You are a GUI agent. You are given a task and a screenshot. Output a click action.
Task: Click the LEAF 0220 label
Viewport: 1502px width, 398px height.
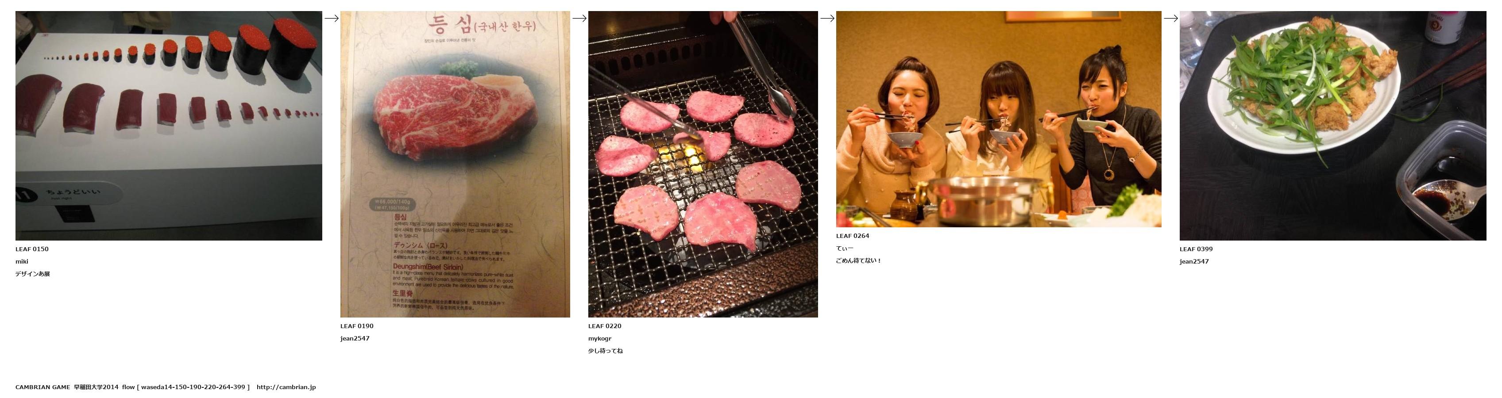[605, 326]
